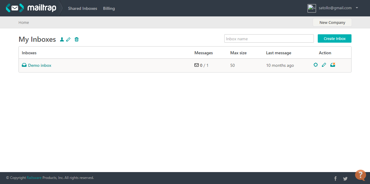
Task: Open account menu for satollo@gmail.com
Action: pyautogui.click(x=335, y=8)
